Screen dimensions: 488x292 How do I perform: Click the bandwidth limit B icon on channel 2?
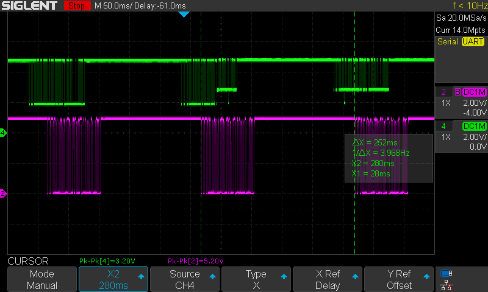(457, 92)
